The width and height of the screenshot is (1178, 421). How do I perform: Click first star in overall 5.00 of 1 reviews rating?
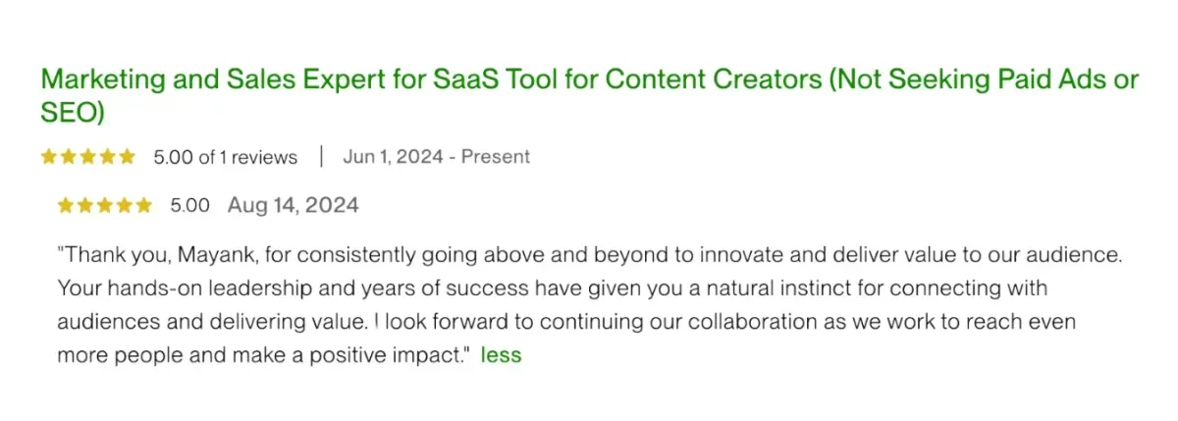pyautogui.click(x=48, y=156)
